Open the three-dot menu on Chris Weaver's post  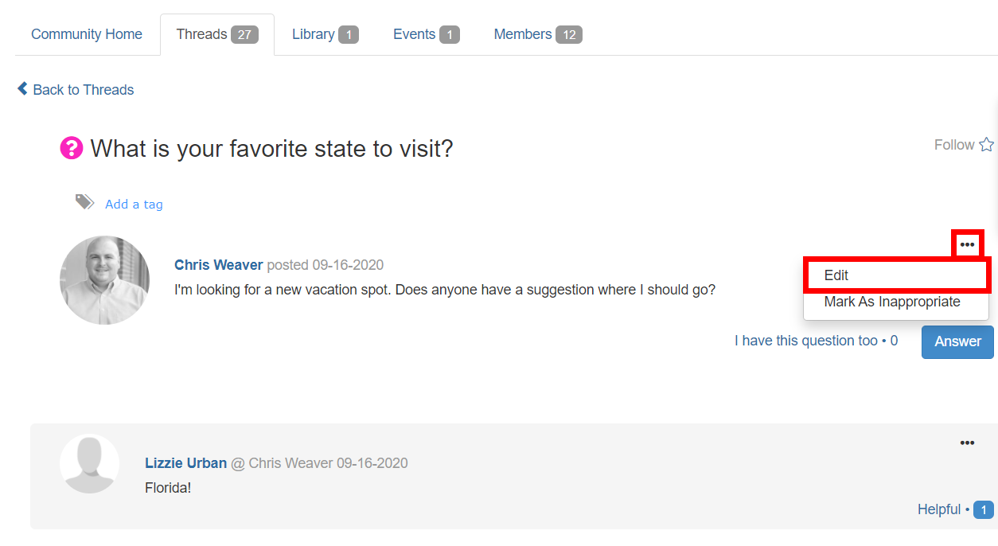click(967, 244)
